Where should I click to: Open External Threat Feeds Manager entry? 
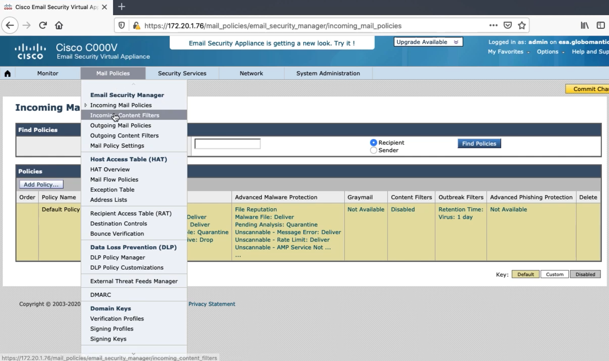[x=134, y=281]
